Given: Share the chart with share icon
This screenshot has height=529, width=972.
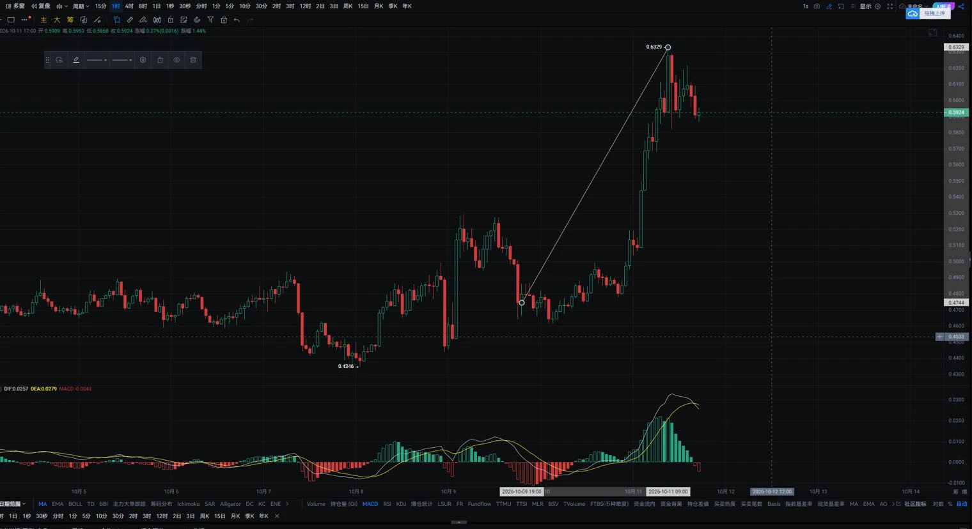Looking at the screenshot, I should pos(961,6).
